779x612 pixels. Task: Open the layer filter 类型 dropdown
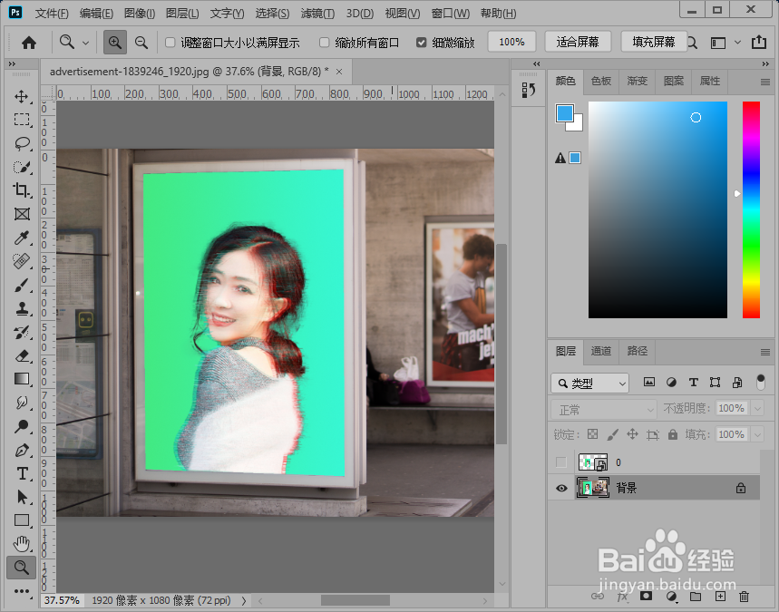tap(589, 383)
